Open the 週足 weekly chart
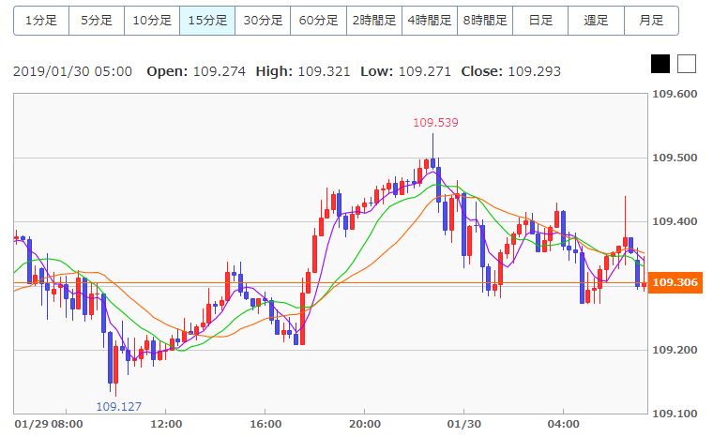This screenshot has height=437, width=713. [595, 20]
